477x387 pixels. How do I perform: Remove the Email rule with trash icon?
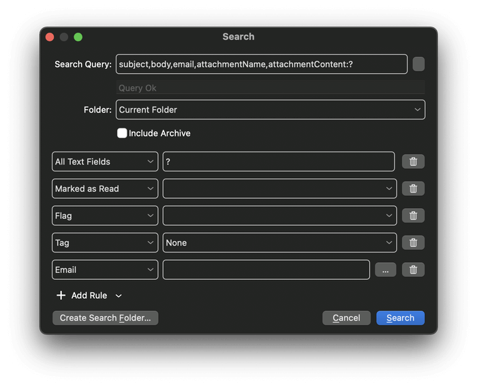pyautogui.click(x=413, y=270)
